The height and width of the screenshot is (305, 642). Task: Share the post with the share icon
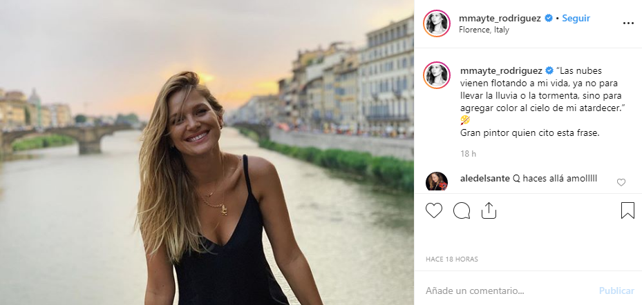point(489,210)
